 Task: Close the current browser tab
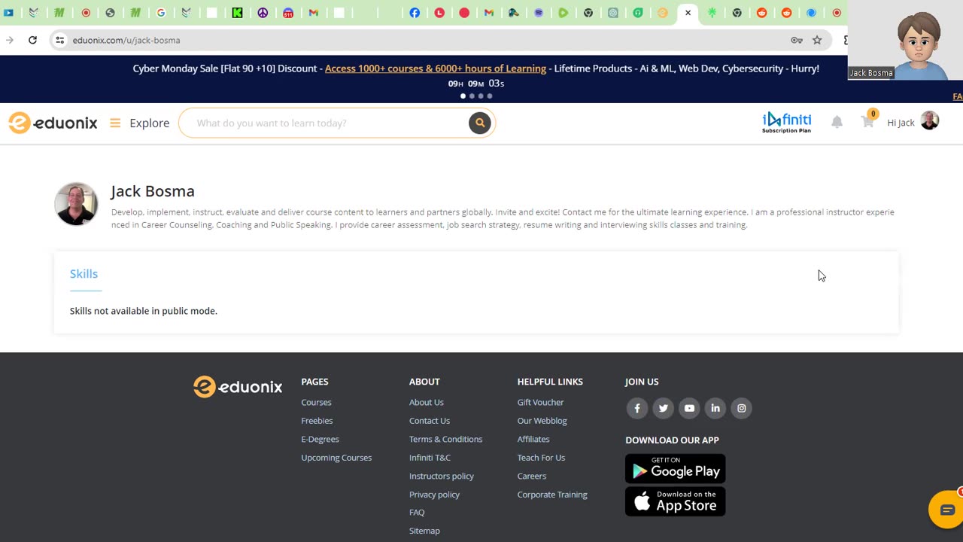point(688,13)
